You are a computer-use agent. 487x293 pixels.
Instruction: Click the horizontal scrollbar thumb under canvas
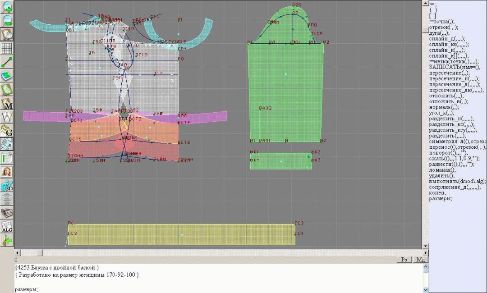(39, 253)
